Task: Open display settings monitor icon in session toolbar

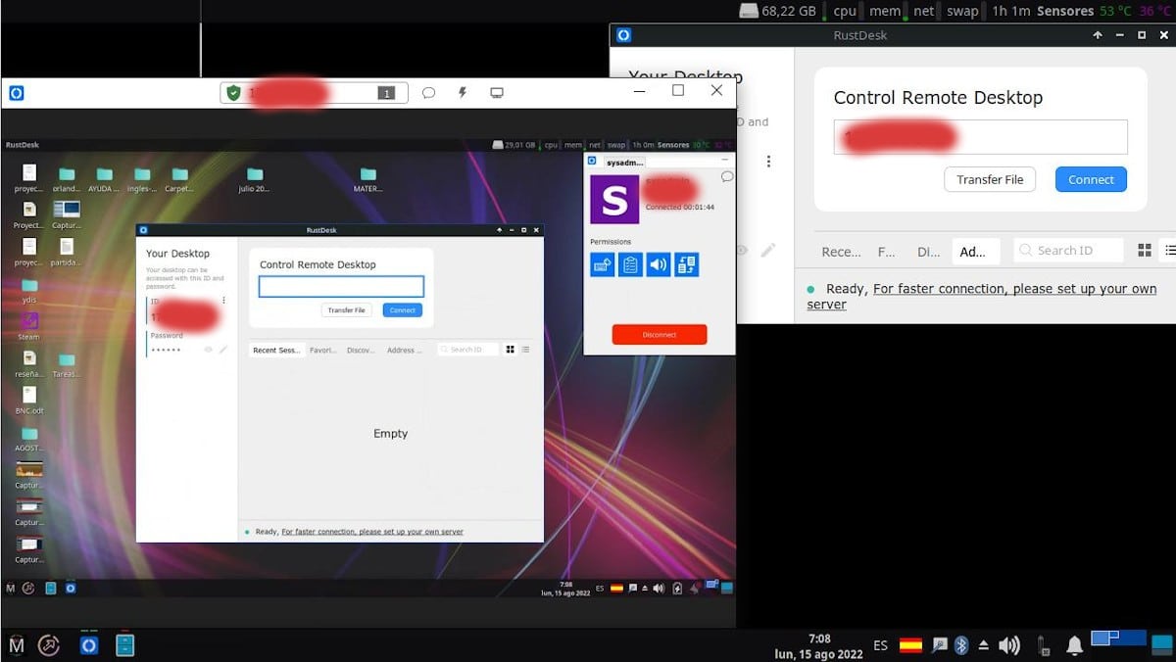Action: [x=497, y=93]
